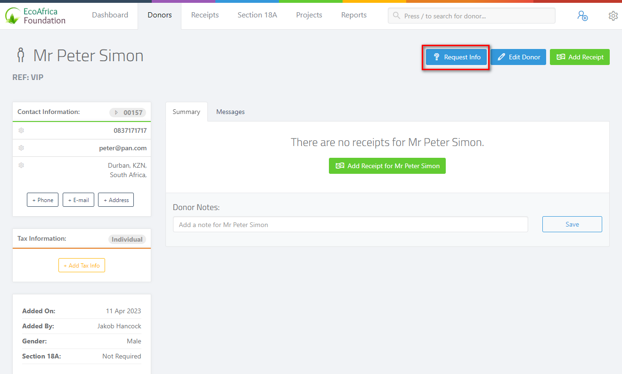Click the Request Info button
Screen dimensions: 622x374
tap(456, 57)
